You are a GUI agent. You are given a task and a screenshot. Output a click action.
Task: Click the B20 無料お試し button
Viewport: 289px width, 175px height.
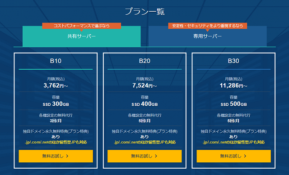tap(144, 156)
